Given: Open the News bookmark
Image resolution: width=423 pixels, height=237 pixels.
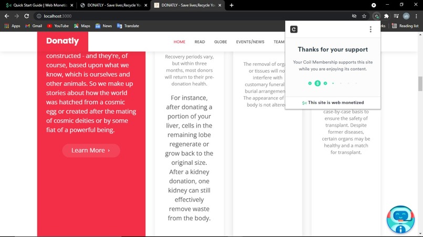Looking at the screenshot, I should coord(103,26).
